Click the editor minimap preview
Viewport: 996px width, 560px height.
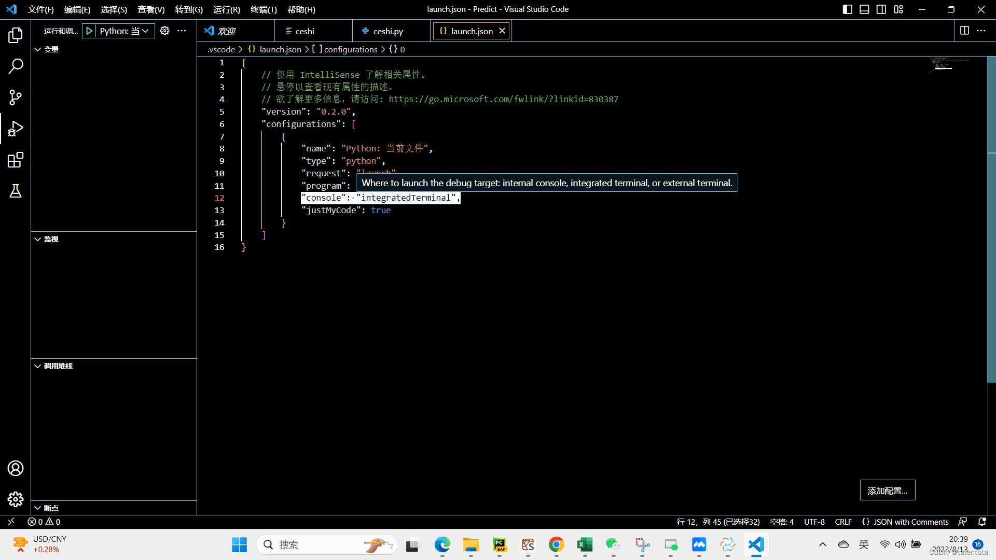pos(949,65)
